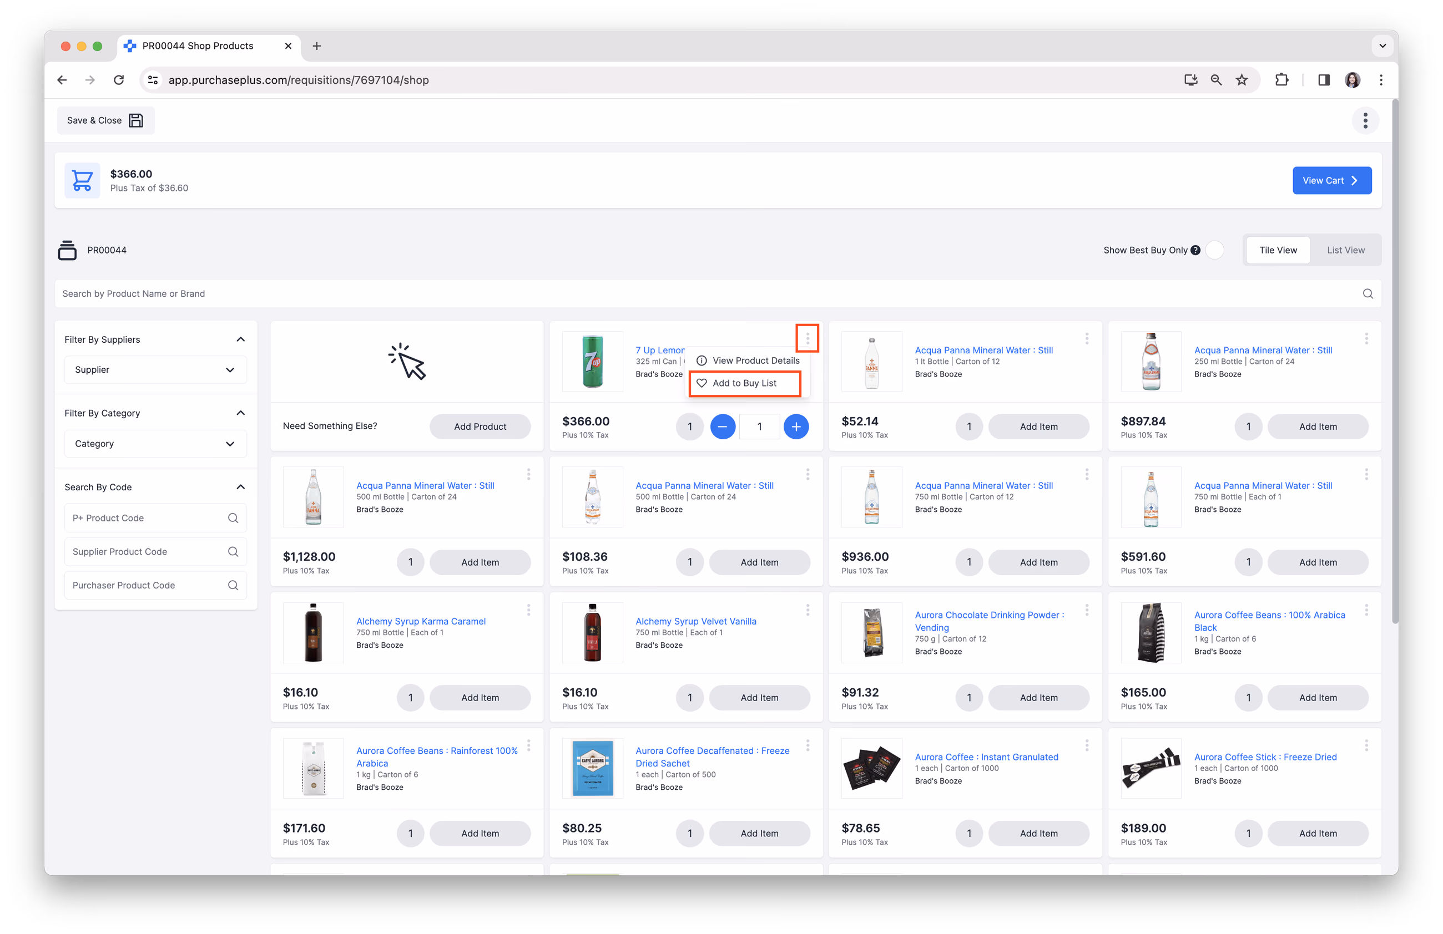Click the 7 Up quantity input field
Viewport: 1443px width, 934px height.
759,427
